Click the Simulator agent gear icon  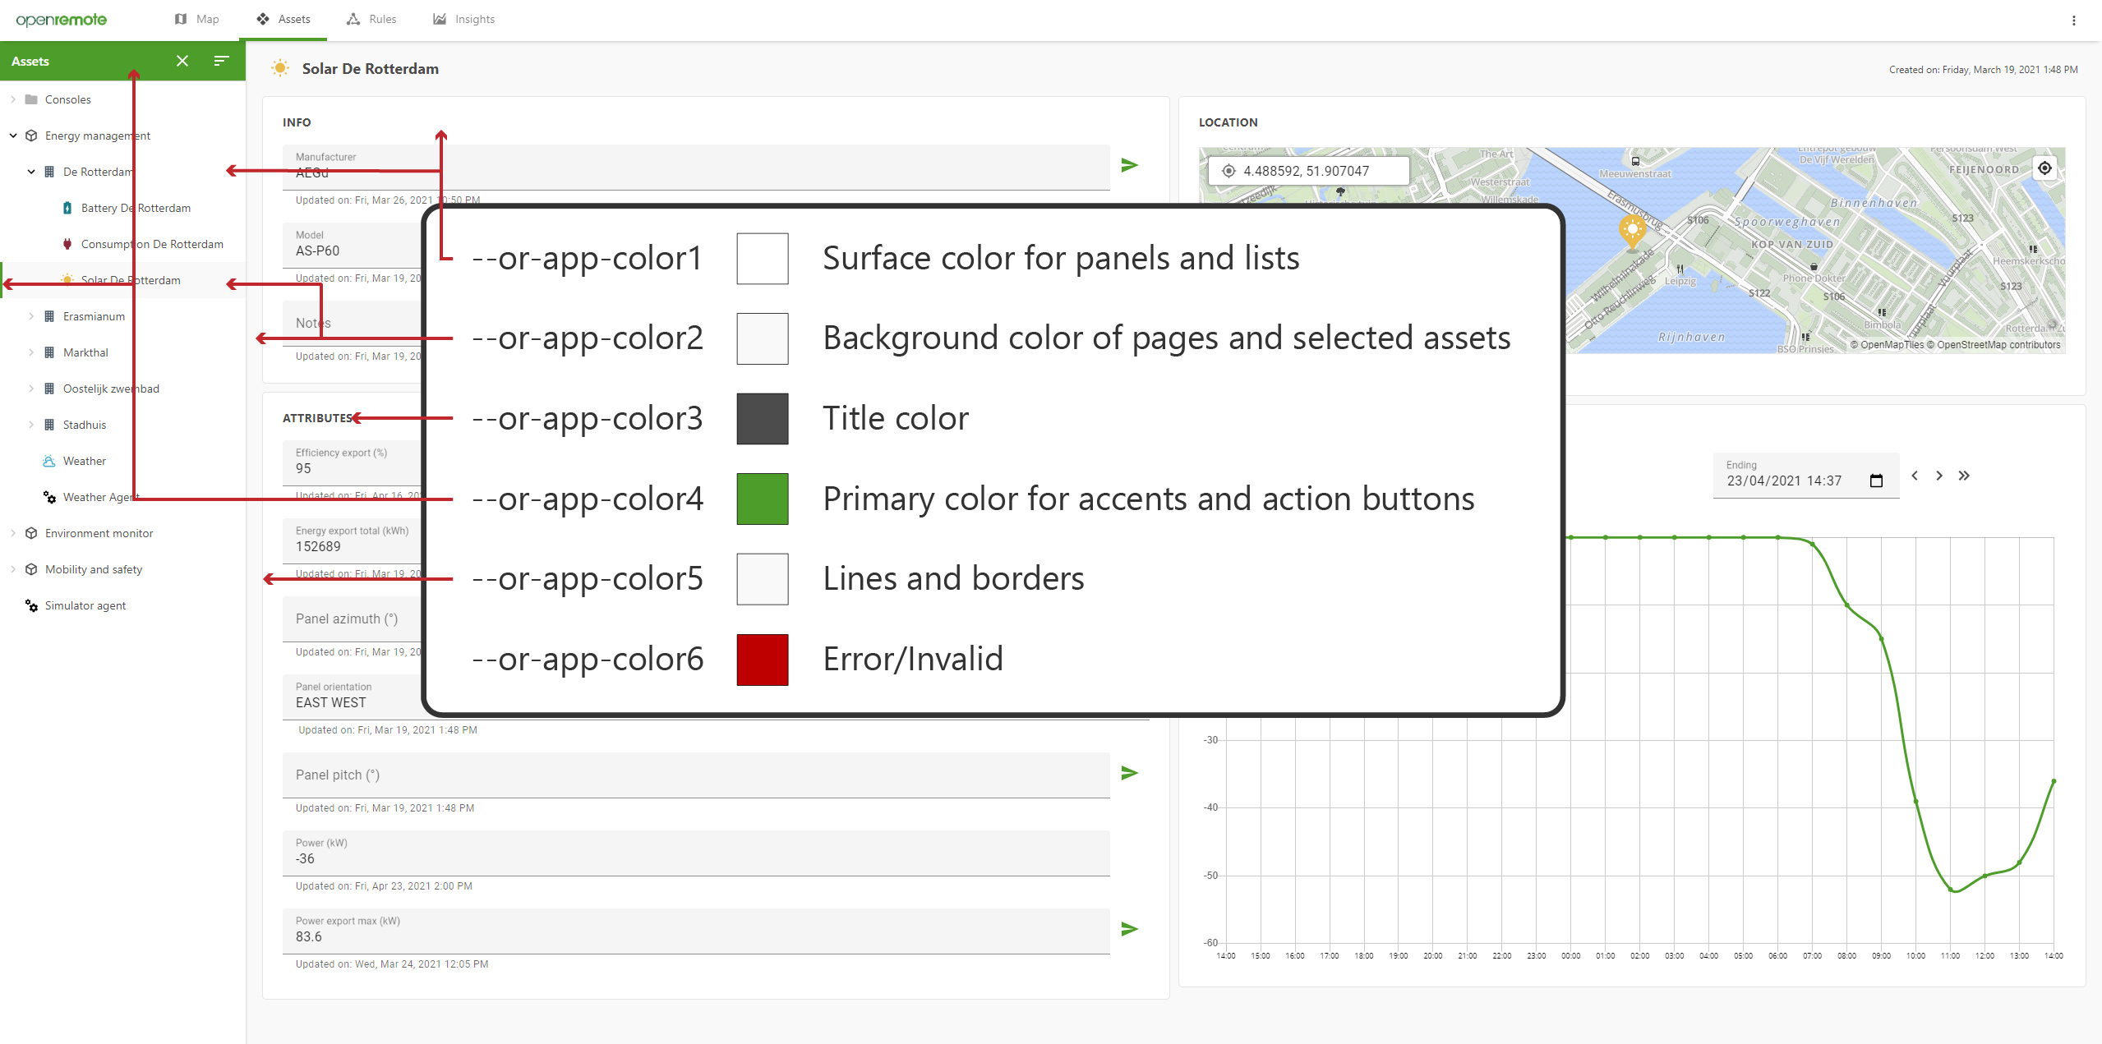pos(32,605)
